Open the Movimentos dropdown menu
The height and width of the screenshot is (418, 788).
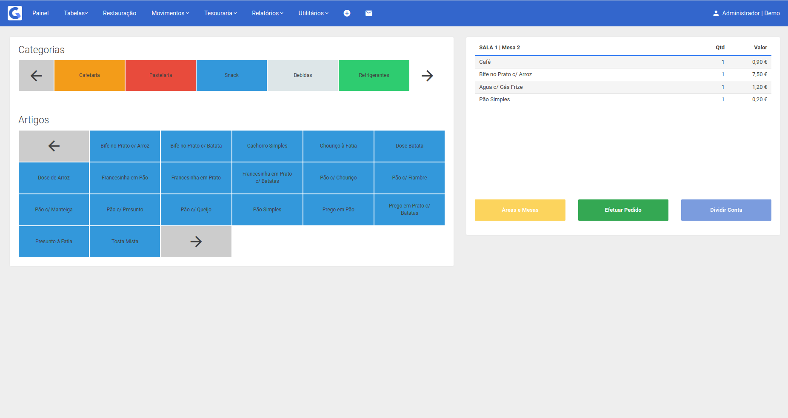point(170,13)
